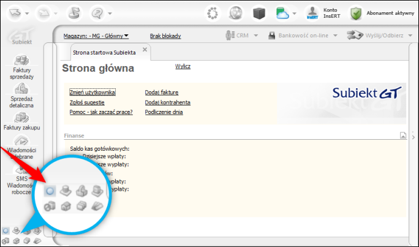Viewport: 419px width, 247px height.
Task: Click Dodaj fakturę link
Action: (162, 93)
